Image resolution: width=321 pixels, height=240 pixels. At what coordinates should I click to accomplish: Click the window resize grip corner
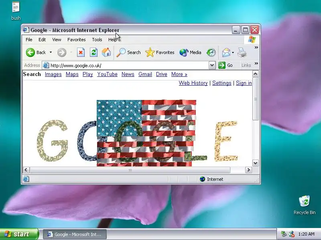pyautogui.click(x=257, y=180)
